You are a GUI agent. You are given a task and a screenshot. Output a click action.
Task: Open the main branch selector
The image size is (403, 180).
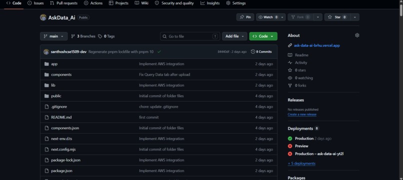pyautogui.click(x=53, y=36)
